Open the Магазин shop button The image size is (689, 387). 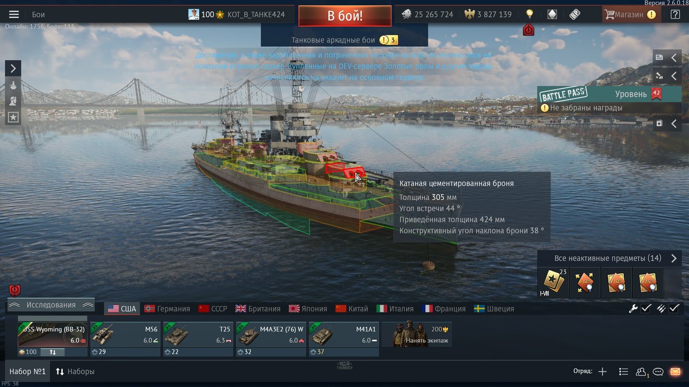click(x=630, y=15)
